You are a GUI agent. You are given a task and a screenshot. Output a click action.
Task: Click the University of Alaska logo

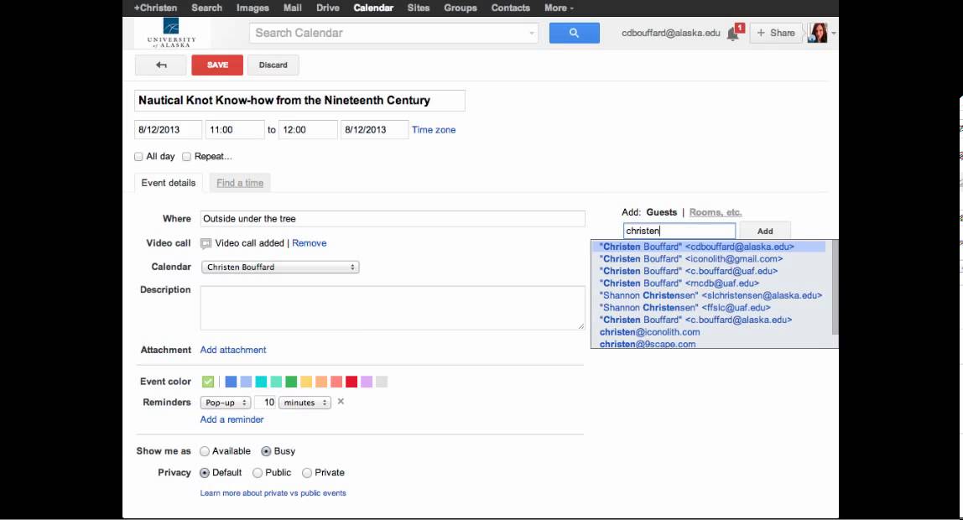(x=171, y=34)
